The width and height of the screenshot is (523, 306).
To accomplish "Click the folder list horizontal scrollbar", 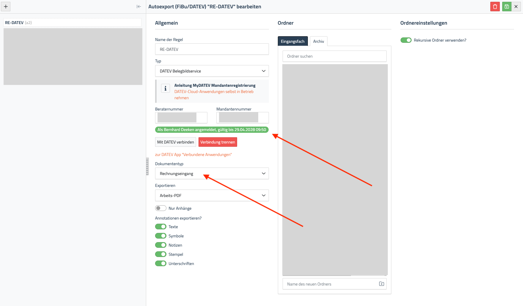I will click(317, 275).
